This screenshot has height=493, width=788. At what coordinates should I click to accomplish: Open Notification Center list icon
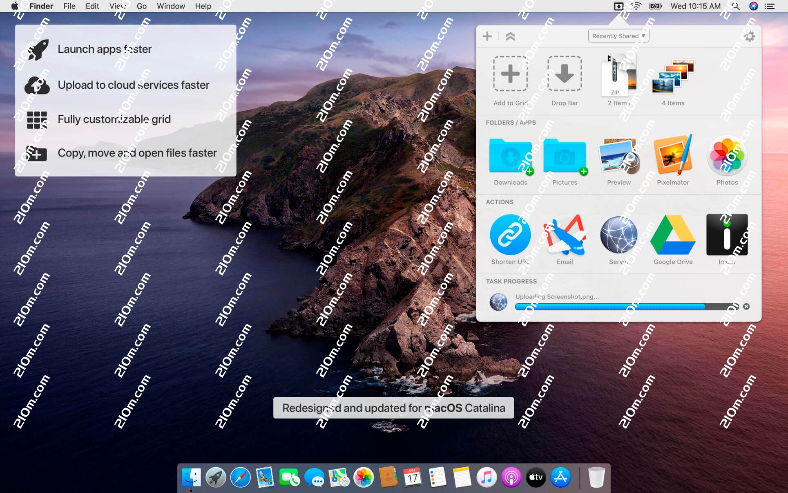click(770, 6)
